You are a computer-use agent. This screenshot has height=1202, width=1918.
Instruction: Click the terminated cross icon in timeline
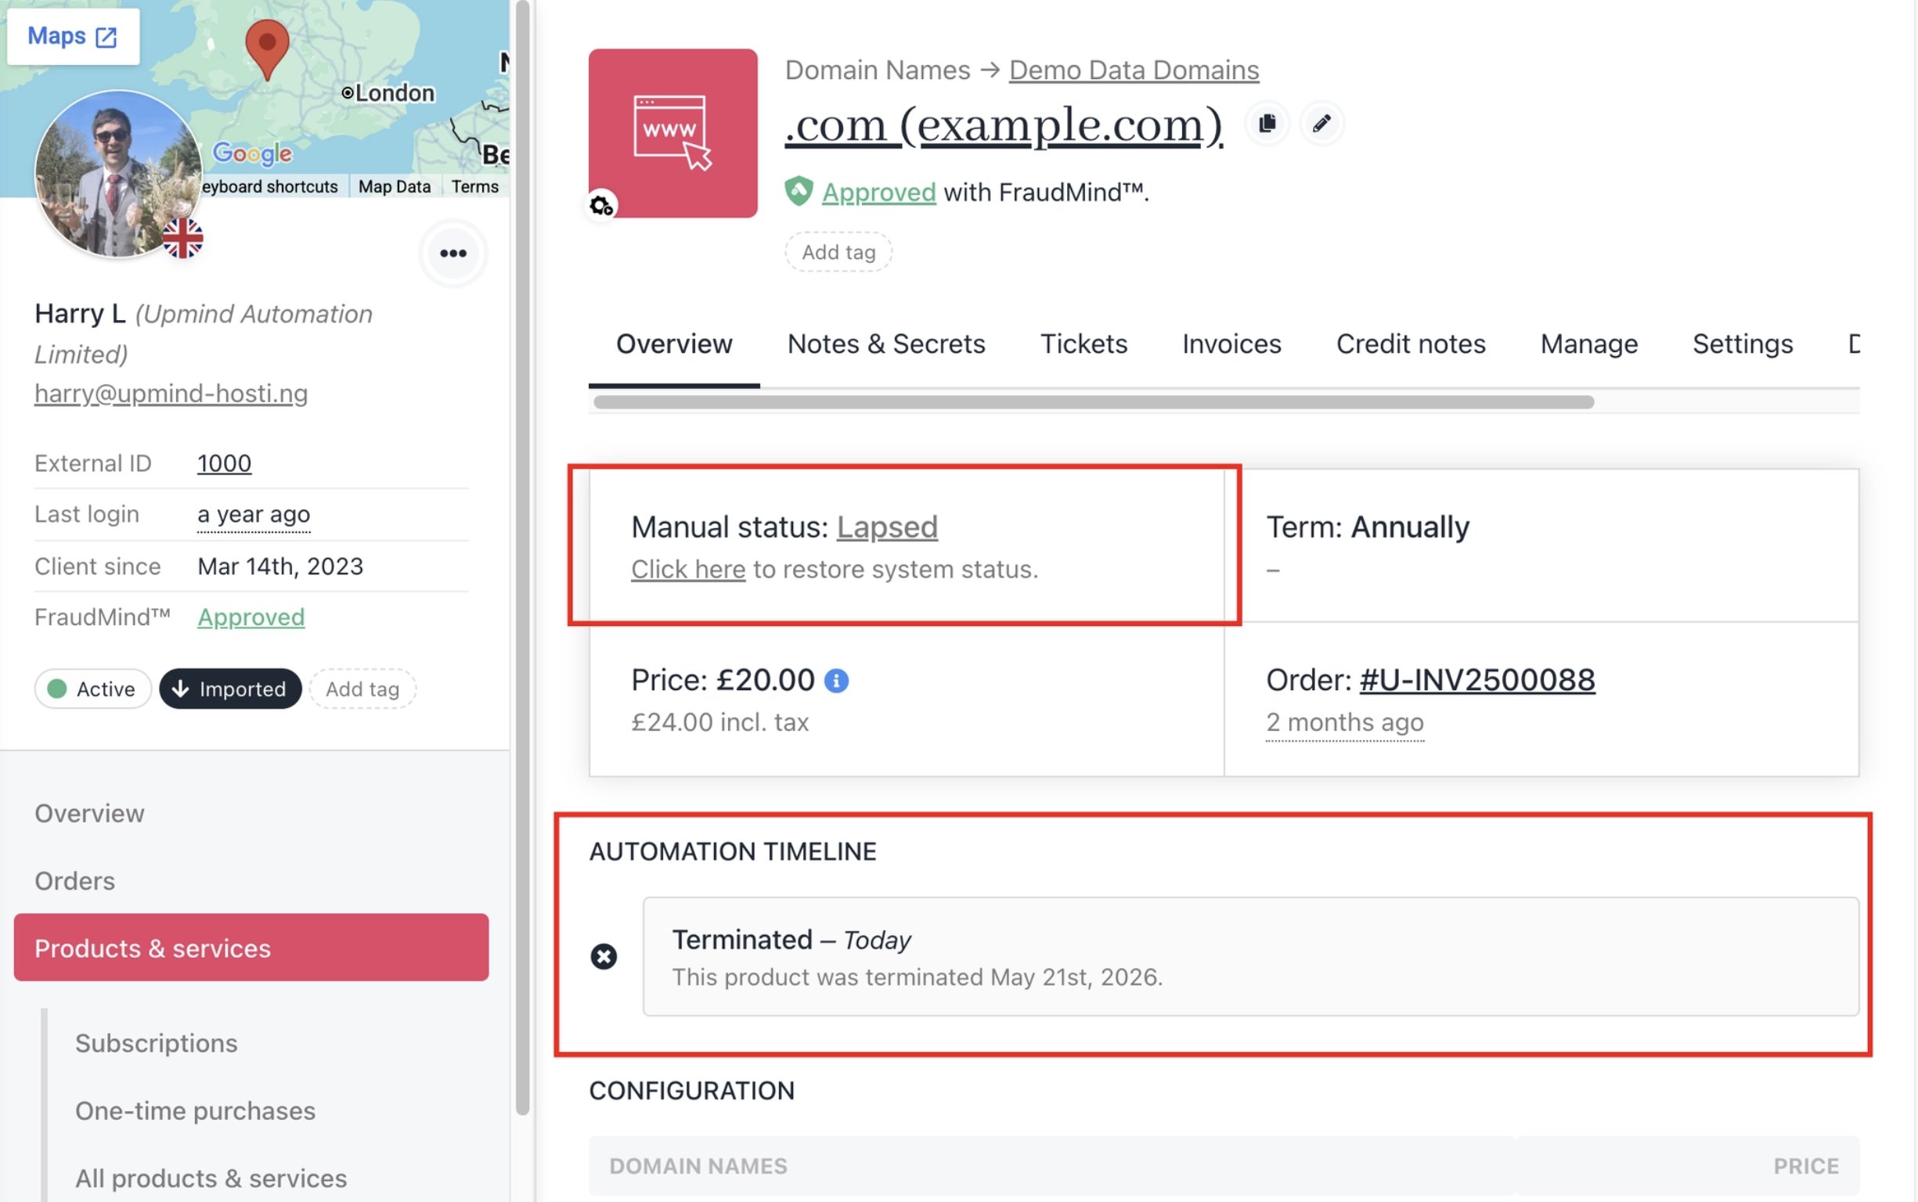604,956
